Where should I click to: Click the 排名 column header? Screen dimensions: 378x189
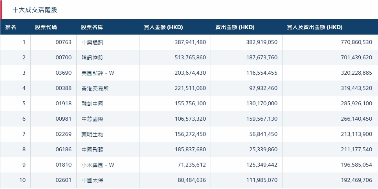[11, 27]
